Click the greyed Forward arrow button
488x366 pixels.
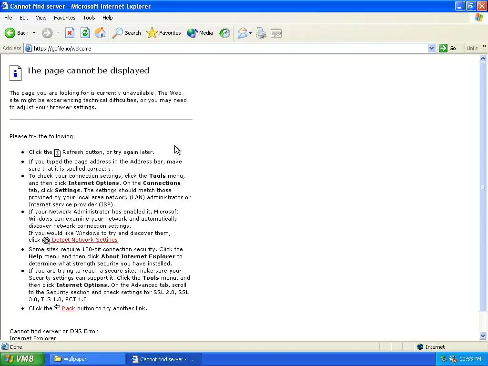point(47,33)
